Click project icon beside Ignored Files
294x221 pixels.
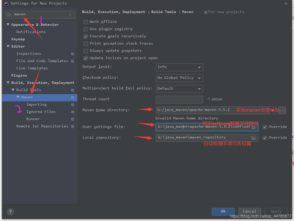click(72, 112)
